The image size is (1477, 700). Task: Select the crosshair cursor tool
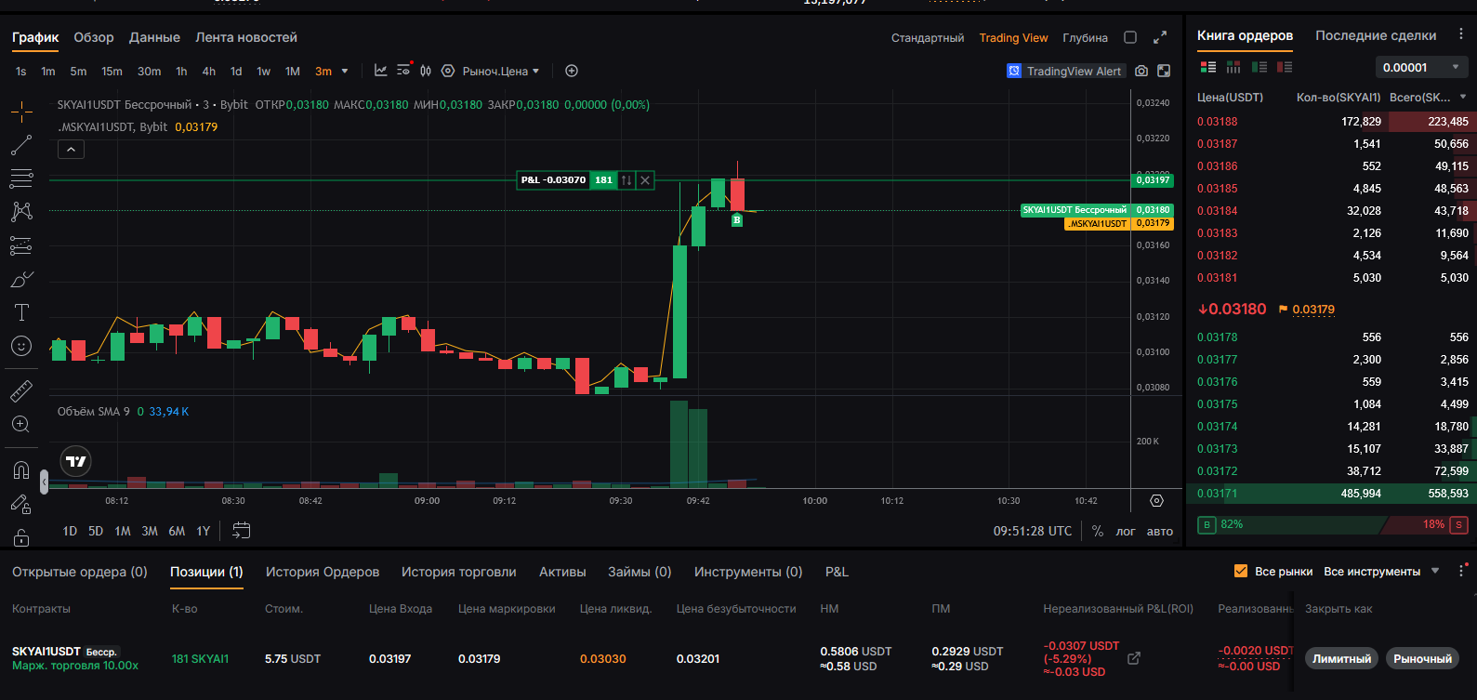click(x=21, y=112)
